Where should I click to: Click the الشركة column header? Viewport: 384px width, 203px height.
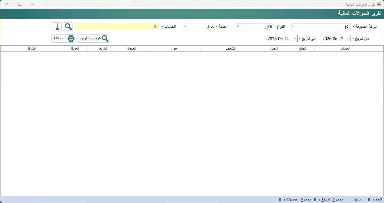point(29,49)
